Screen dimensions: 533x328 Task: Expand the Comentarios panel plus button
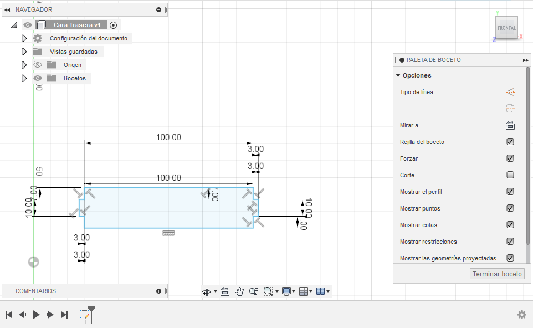158,291
